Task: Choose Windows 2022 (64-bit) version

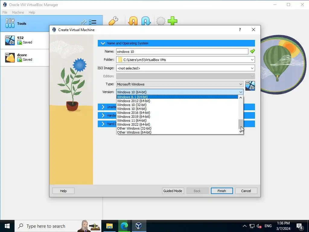Action: (x=177, y=124)
